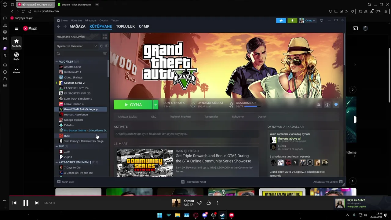The image size is (391, 220).
Task: Go back with Steam's back arrow
Action: pos(59,26)
